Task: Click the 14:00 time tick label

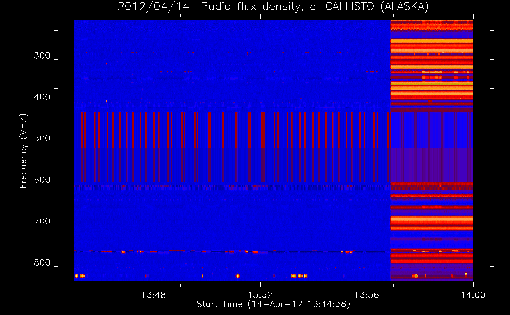Action: click(x=473, y=295)
